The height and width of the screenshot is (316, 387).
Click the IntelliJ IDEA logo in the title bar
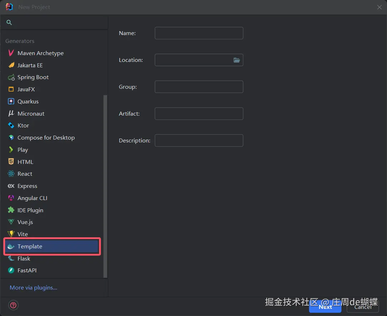tap(9, 7)
